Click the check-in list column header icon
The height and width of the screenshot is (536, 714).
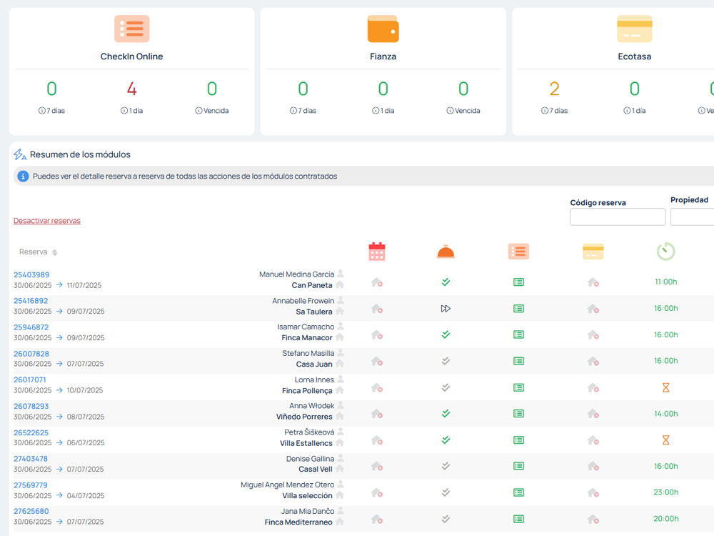518,252
